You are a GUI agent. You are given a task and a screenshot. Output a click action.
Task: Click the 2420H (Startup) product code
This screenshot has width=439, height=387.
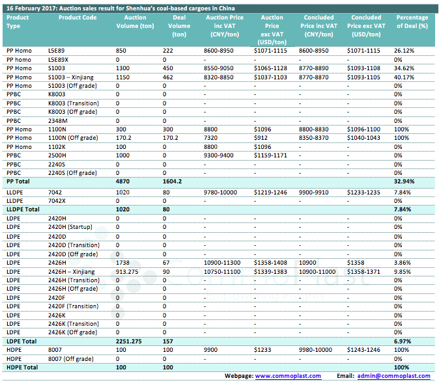click(74, 227)
